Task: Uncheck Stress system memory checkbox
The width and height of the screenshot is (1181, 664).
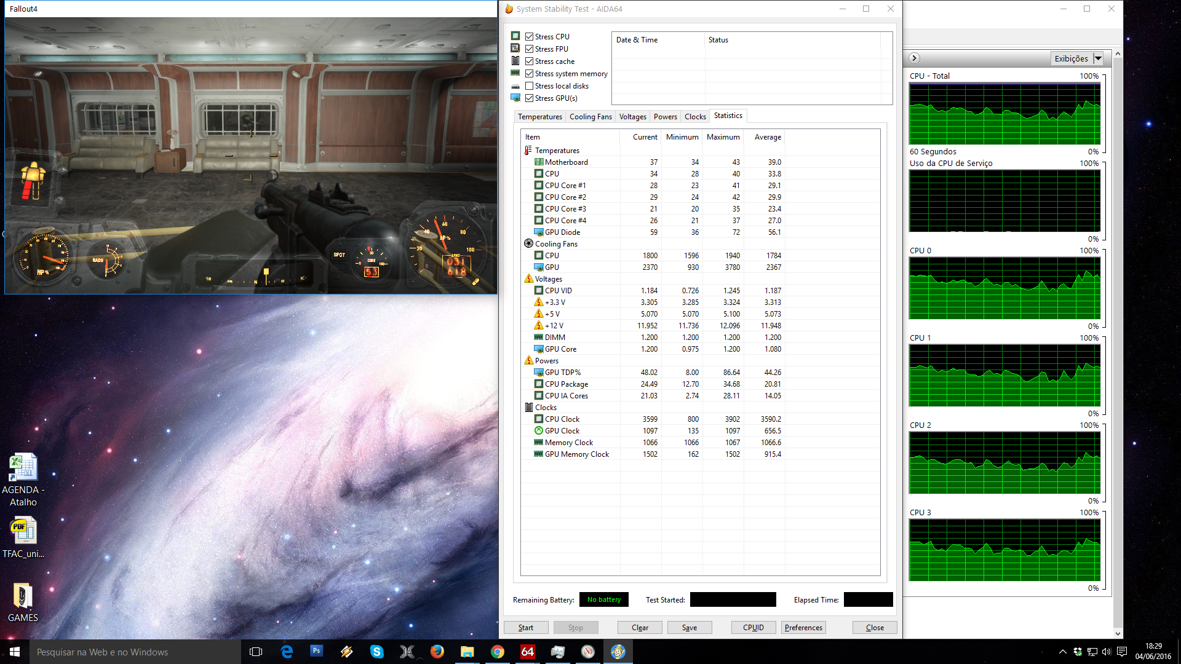Action: click(x=529, y=74)
